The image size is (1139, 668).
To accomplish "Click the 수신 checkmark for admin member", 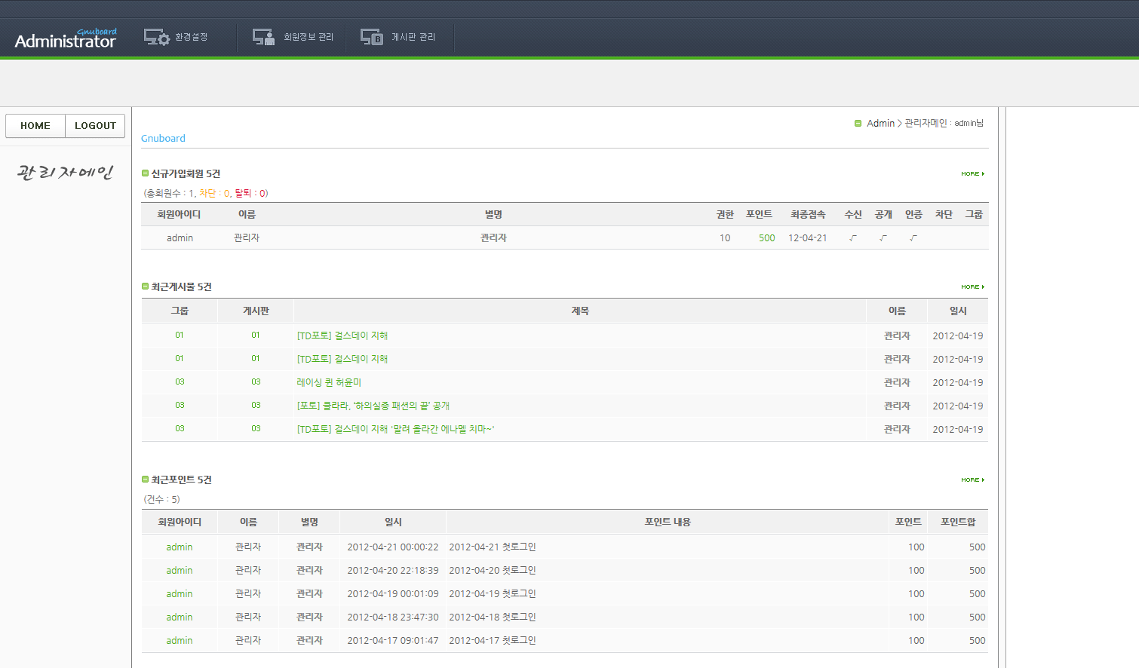I will pos(853,238).
